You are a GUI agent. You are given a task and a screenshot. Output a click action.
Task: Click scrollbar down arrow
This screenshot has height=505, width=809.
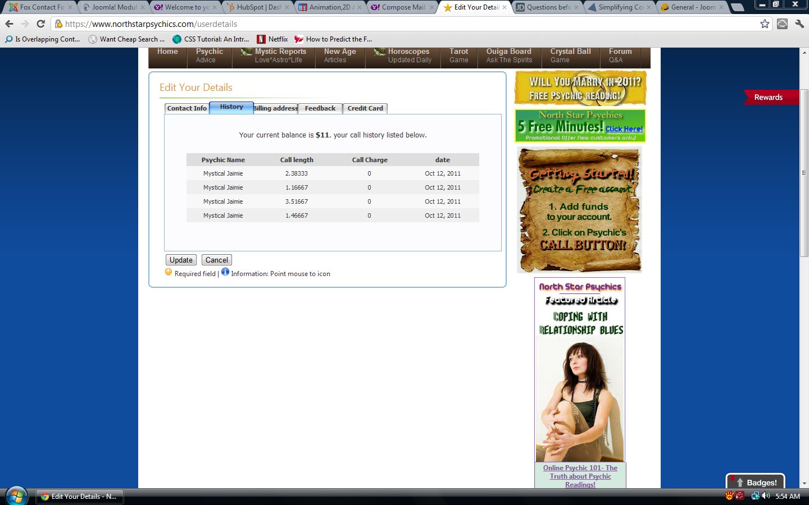(804, 483)
